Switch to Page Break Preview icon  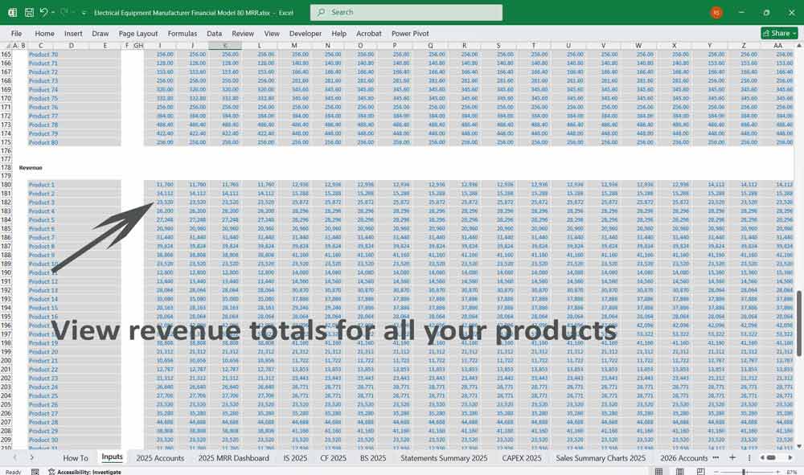(x=700, y=472)
